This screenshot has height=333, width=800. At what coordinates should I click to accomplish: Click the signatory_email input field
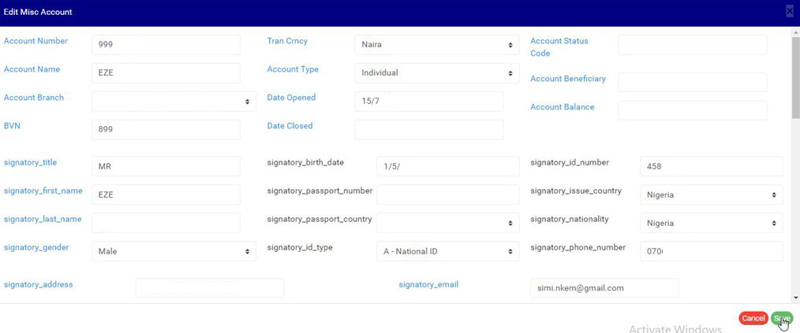pos(604,288)
